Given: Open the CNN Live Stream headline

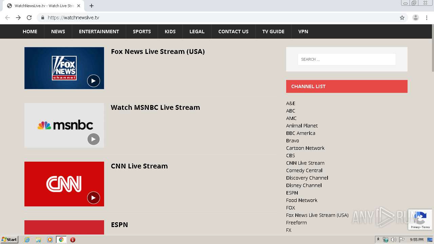Looking at the screenshot, I should click(139, 166).
